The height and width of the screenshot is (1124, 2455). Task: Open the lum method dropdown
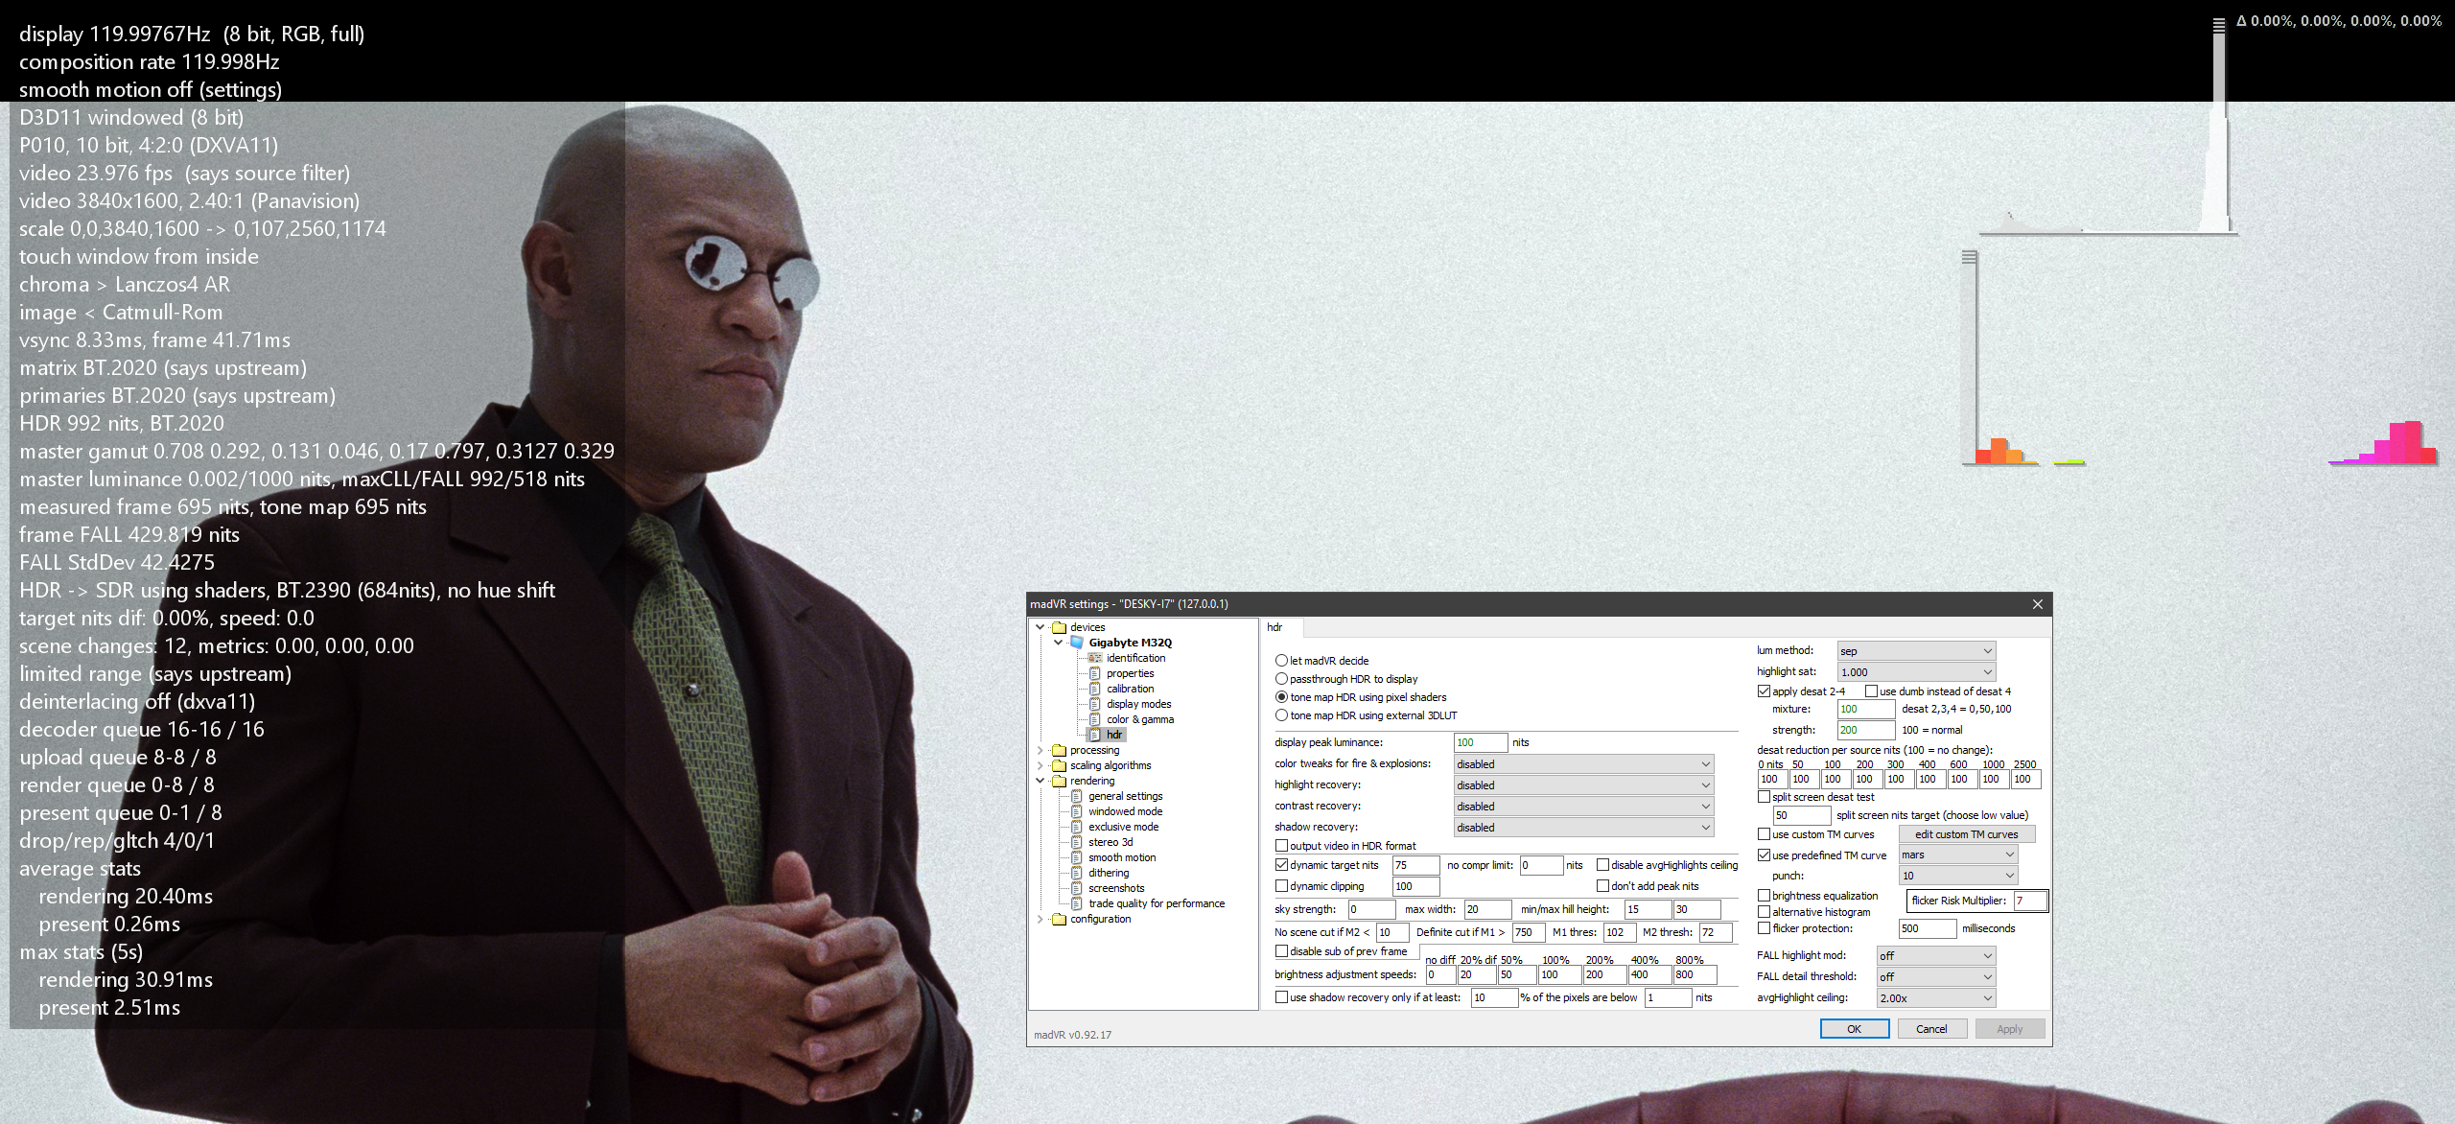(1915, 651)
